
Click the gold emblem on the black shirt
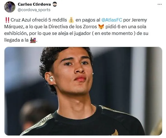pos(115,132)
